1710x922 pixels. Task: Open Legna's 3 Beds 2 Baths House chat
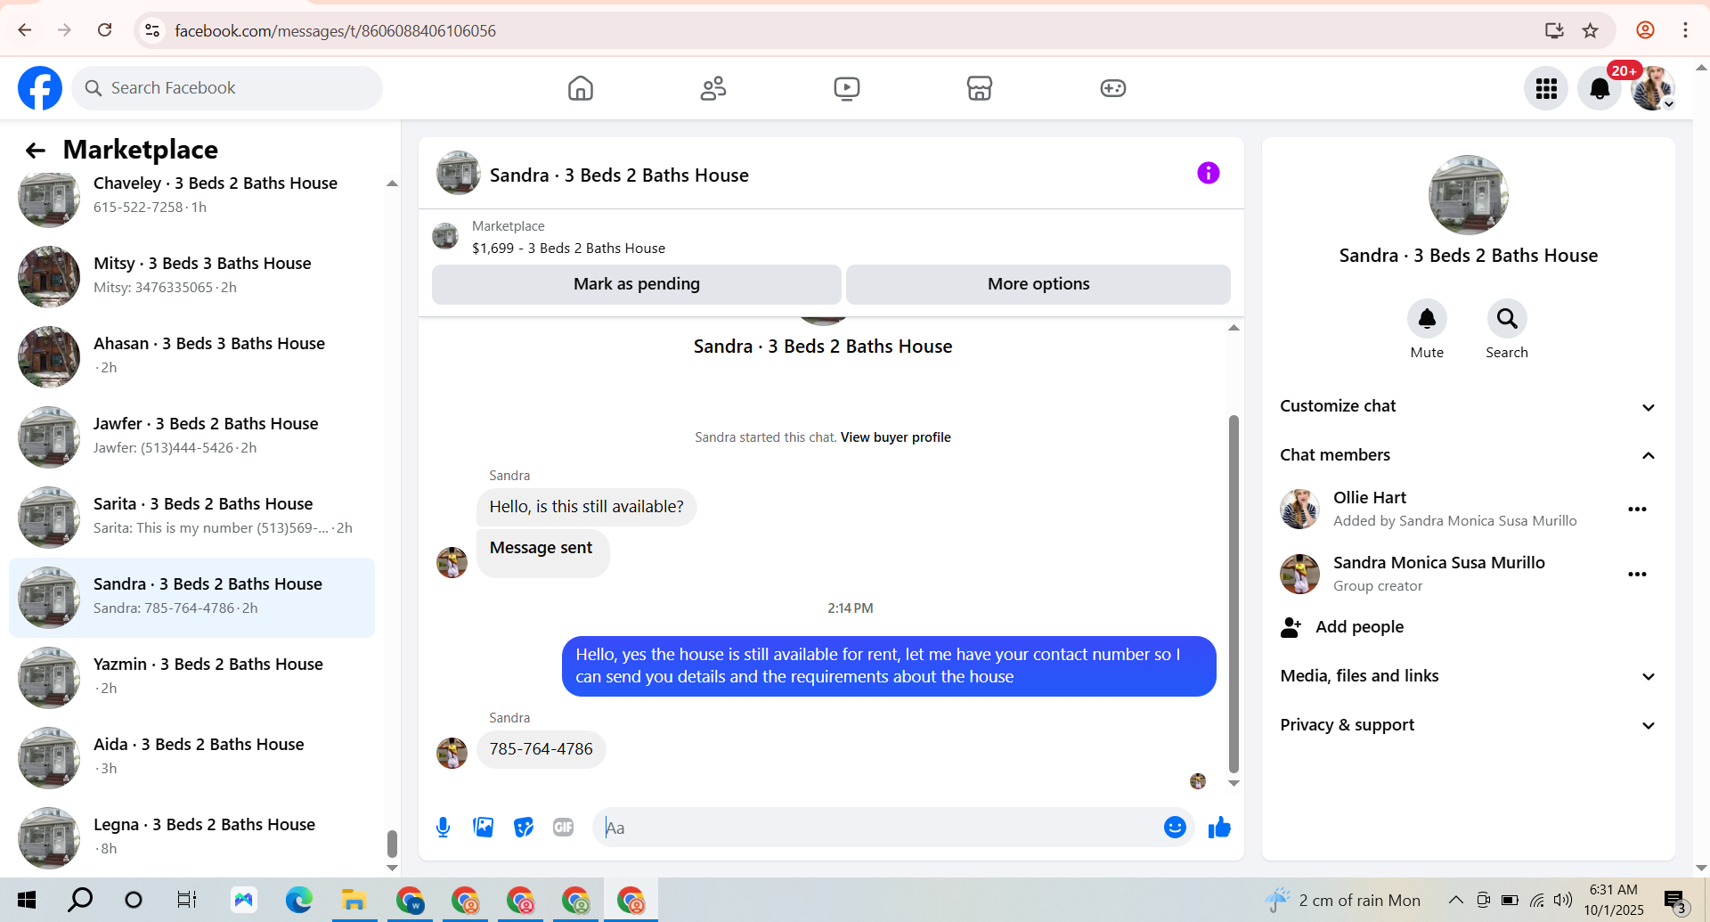191,837
